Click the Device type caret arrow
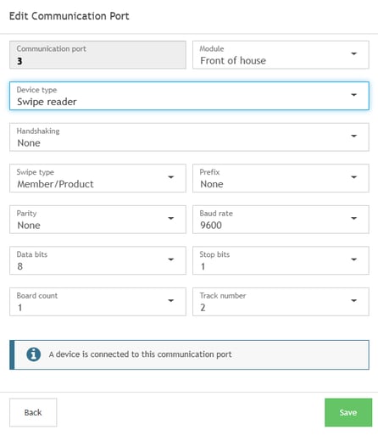 point(353,95)
